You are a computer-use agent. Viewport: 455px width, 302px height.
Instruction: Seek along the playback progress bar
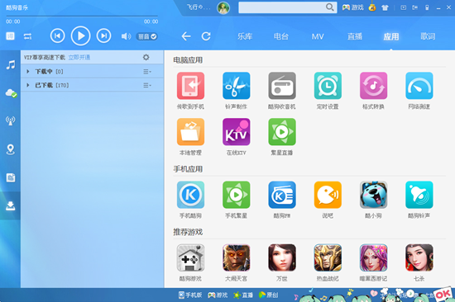(82, 16)
